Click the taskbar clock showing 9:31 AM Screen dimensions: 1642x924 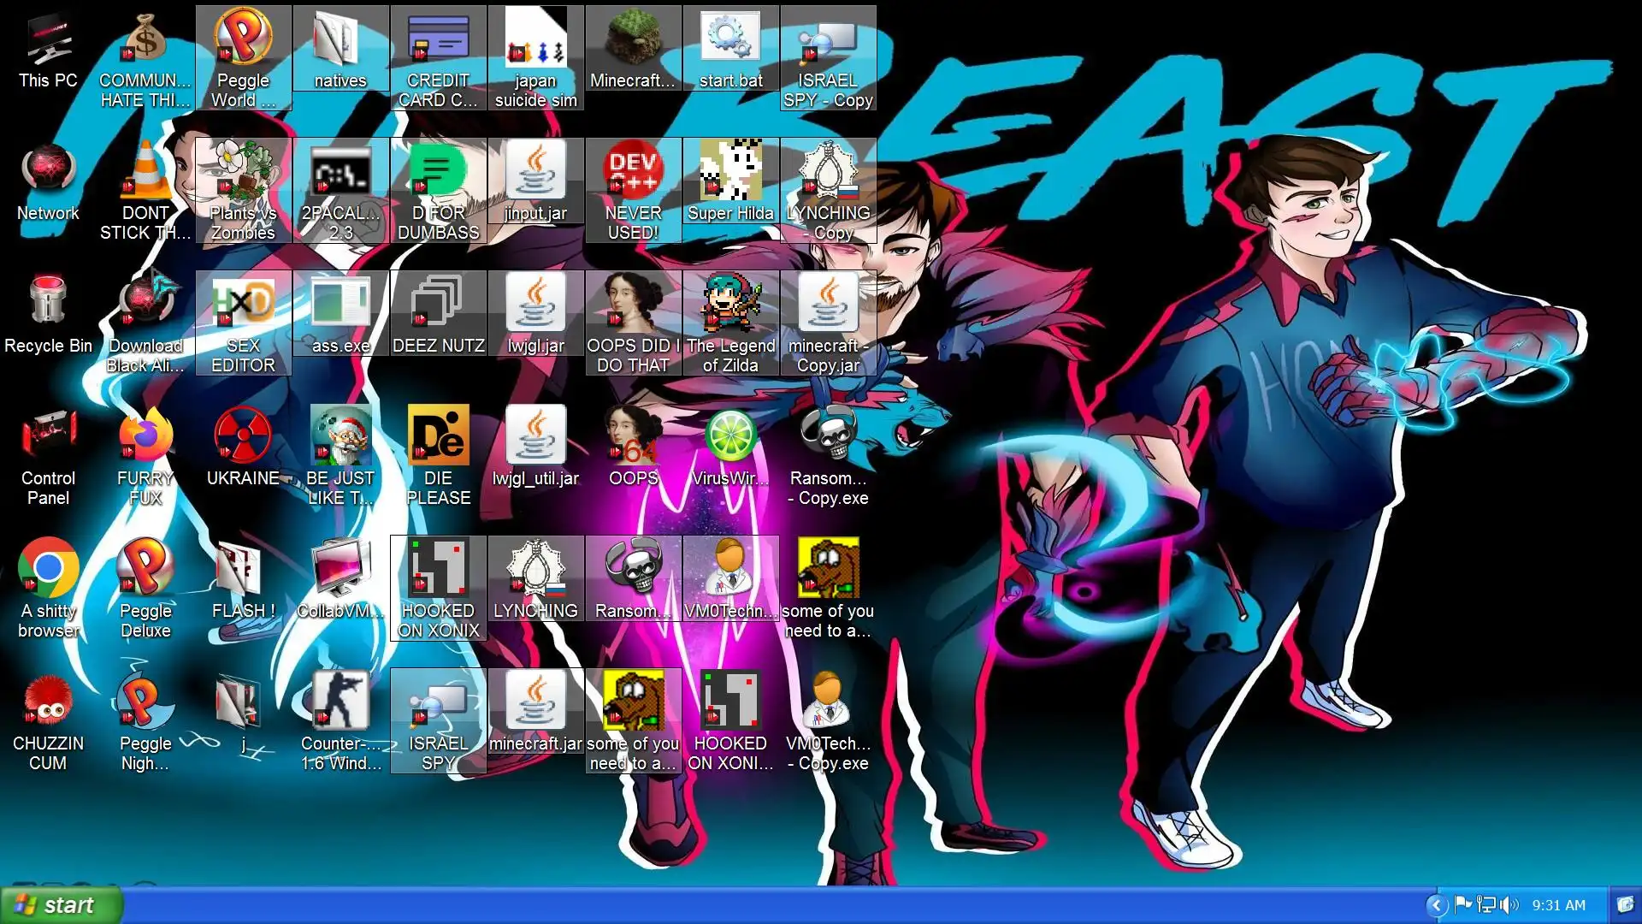coord(1558,905)
